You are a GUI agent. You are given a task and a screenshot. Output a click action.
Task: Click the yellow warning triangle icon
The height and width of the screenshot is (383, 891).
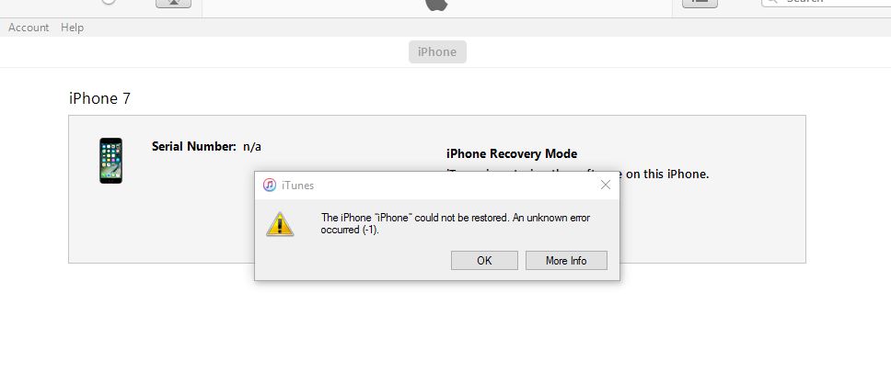point(280,224)
